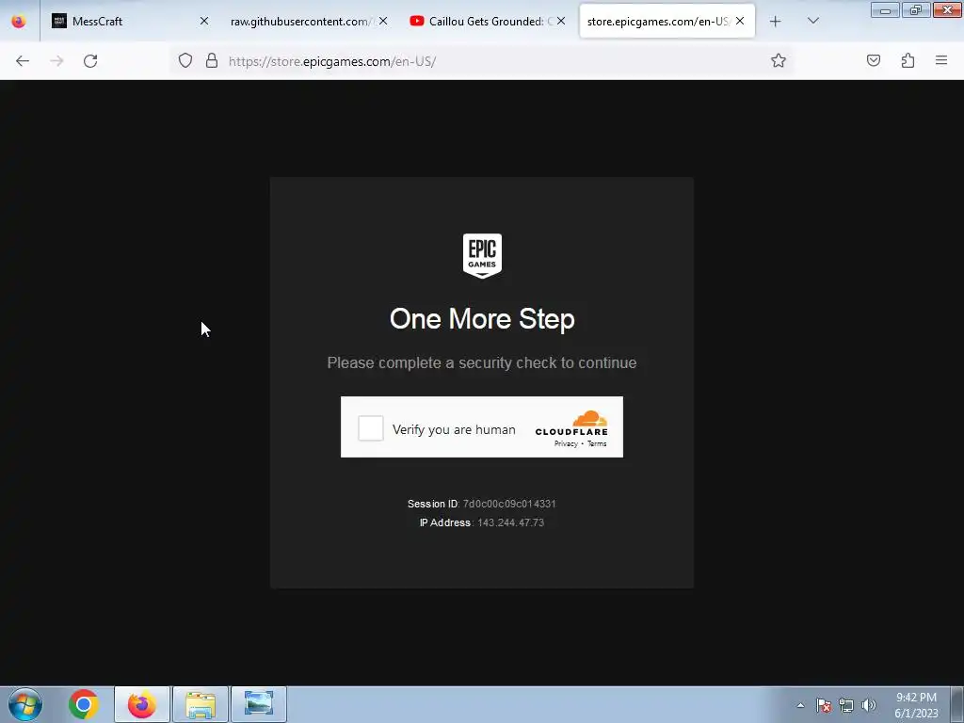Click the One More Step heading
This screenshot has height=723, width=964.
click(482, 318)
